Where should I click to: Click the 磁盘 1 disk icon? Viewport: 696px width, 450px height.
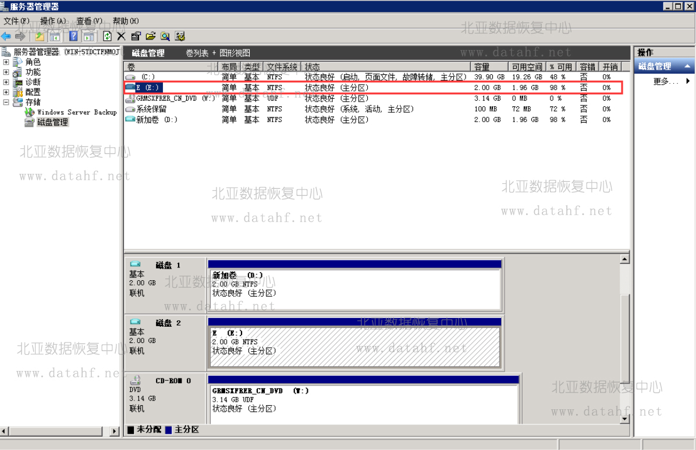point(136,264)
